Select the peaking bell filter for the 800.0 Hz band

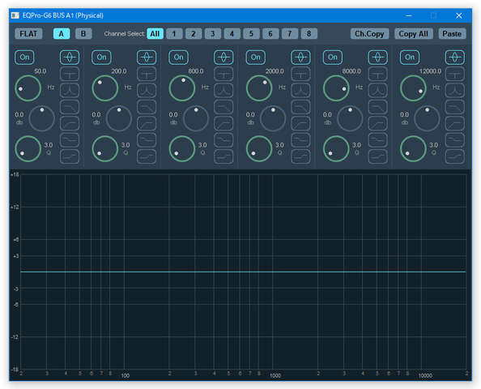point(223,58)
